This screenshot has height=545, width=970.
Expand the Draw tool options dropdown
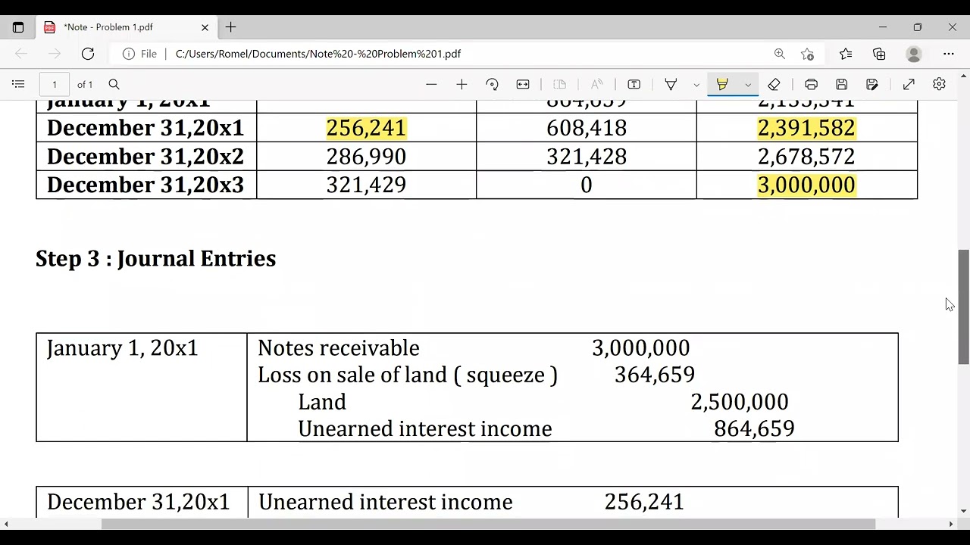[696, 84]
